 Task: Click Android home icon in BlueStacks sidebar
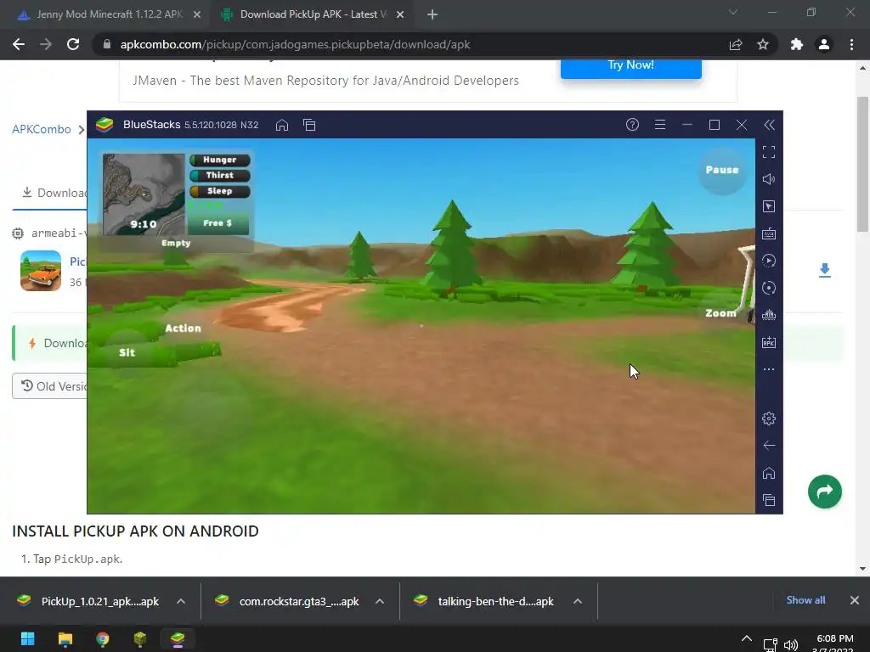pos(769,473)
